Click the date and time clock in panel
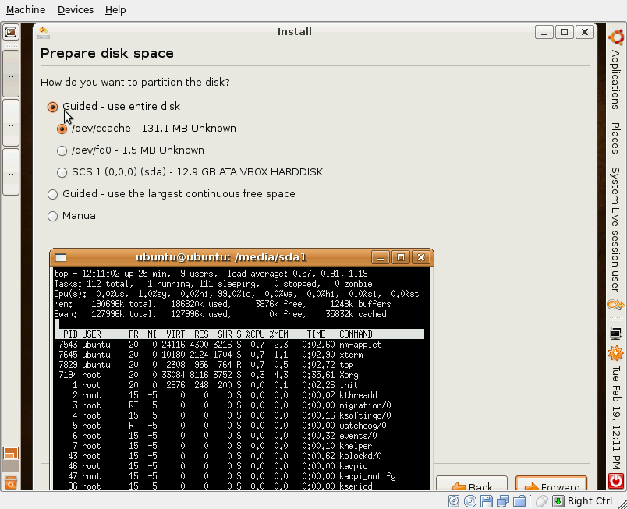 (x=615, y=418)
